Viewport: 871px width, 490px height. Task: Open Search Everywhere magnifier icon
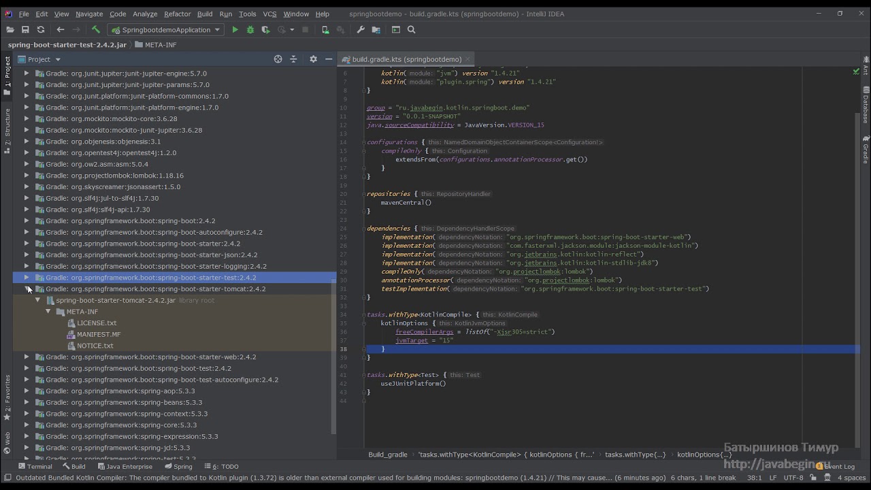(x=412, y=30)
